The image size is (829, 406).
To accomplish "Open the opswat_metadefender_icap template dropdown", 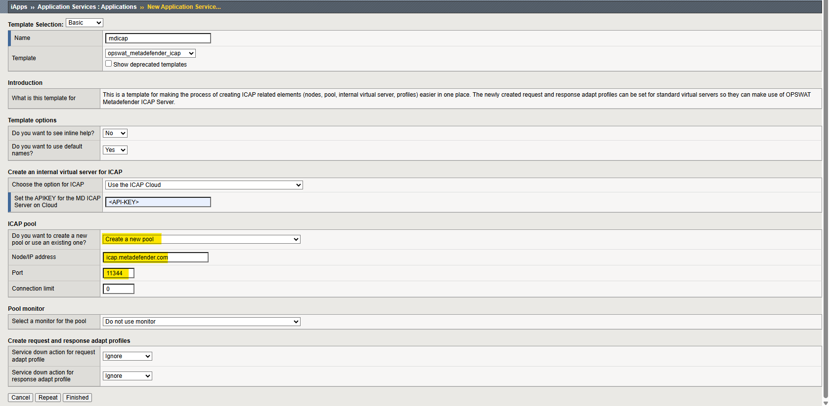I will click(x=150, y=53).
